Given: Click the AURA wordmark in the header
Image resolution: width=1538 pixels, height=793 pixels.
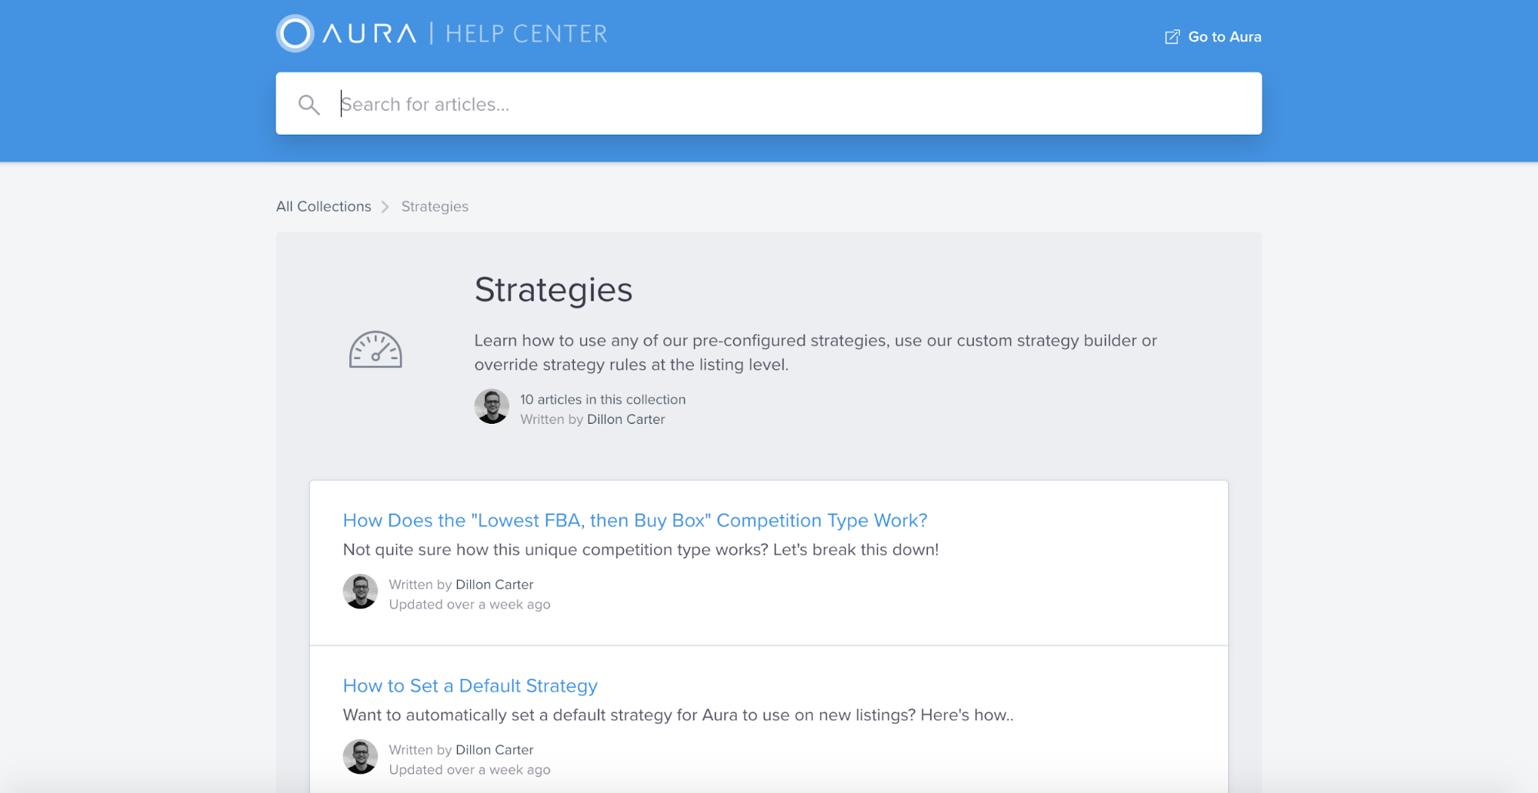Looking at the screenshot, I should tap(370, 34).
